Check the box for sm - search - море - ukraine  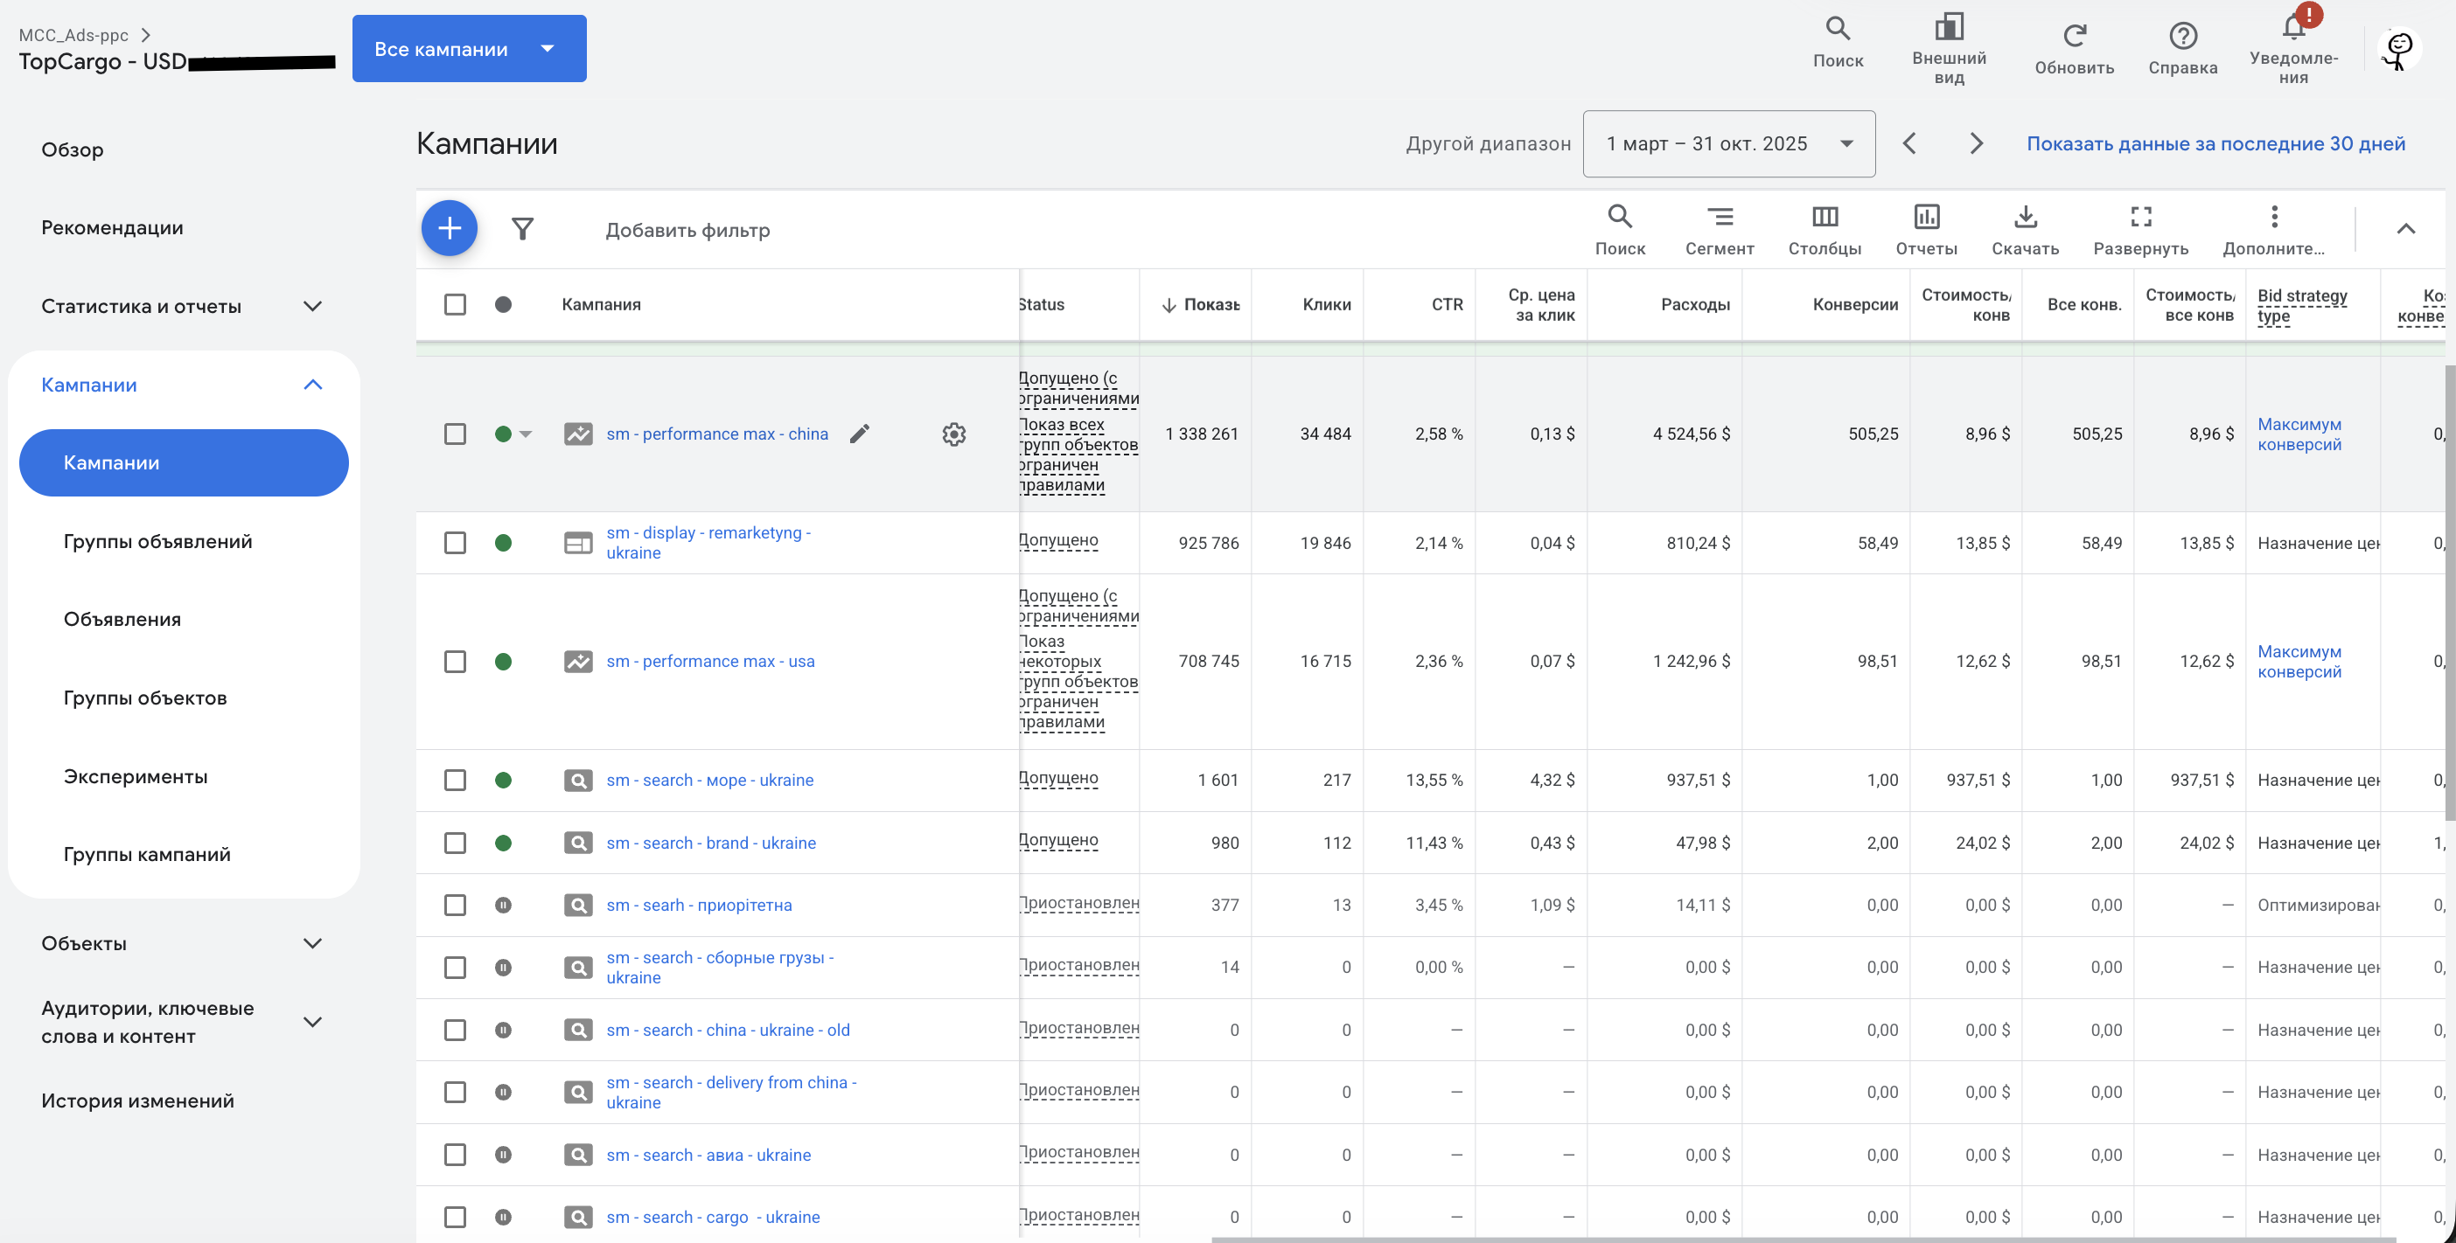455,780
